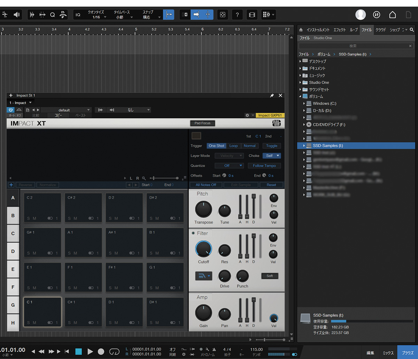Image resolution: width=418 pixels, height=359 pixels.
Task: Click the Impact GXP61 yellow label
Action: coord(270,115)
